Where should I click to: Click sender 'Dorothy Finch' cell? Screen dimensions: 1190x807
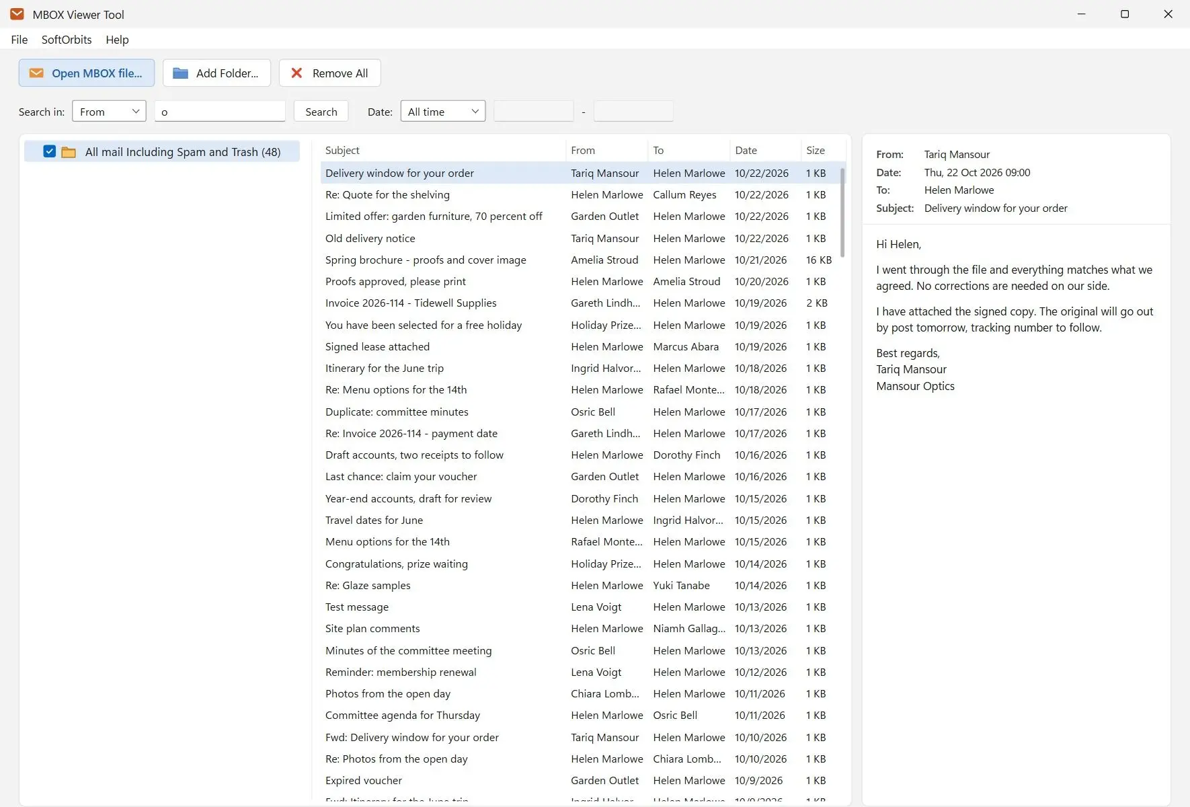(604, 498)
